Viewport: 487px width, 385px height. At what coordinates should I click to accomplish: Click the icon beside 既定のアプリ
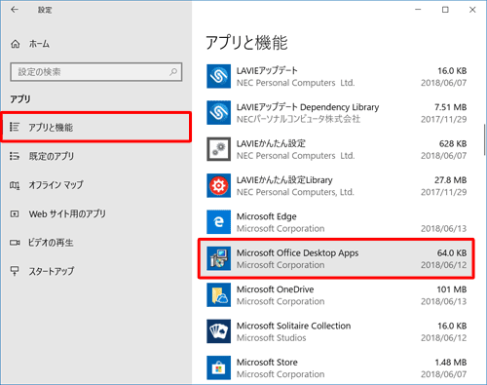(15, 156)
